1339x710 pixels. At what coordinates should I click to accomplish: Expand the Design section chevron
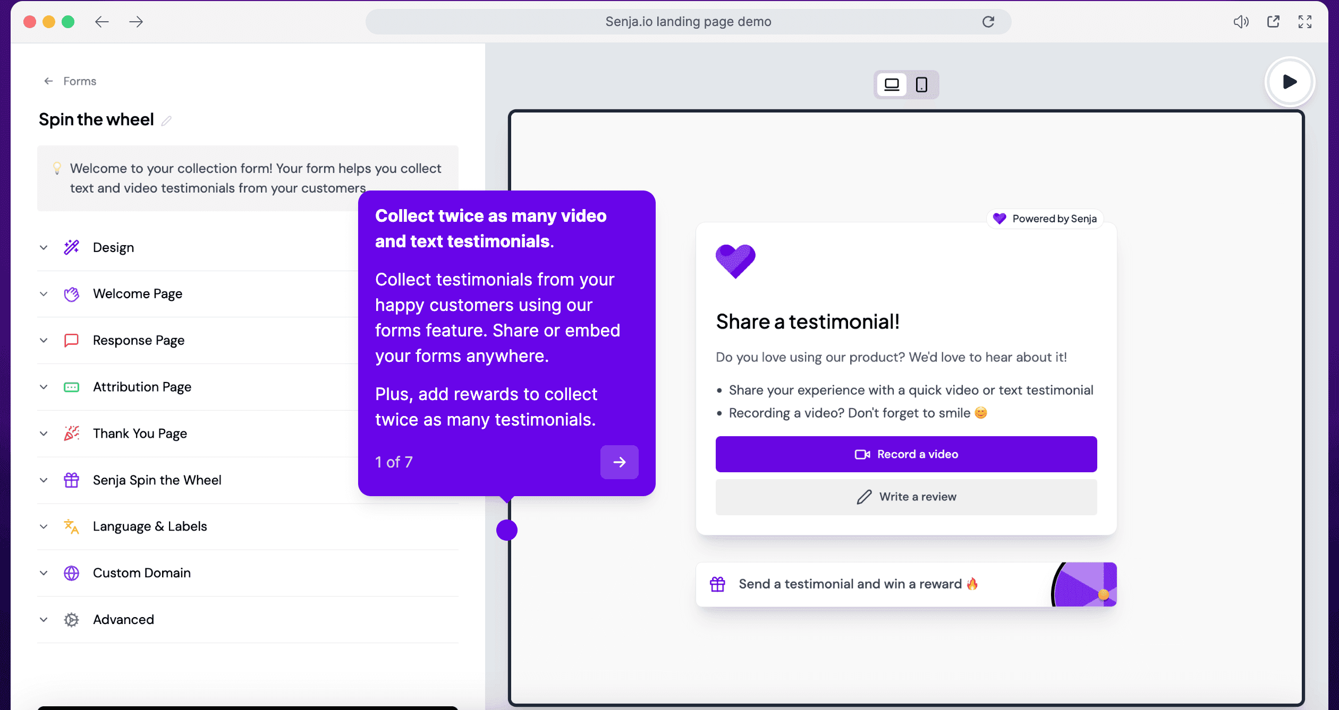(44, 248)
